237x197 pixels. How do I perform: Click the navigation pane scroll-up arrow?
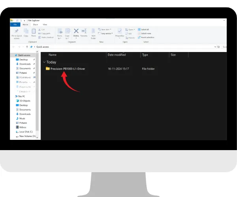(x=37, y=52)
